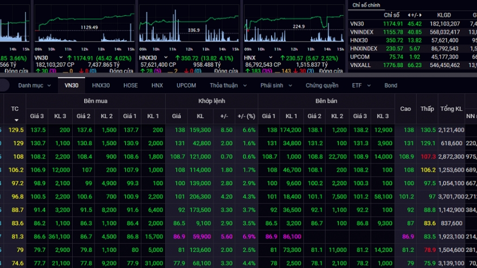Expand the Danh mục dropdown

pyautogui.click(x=34, y=86)
